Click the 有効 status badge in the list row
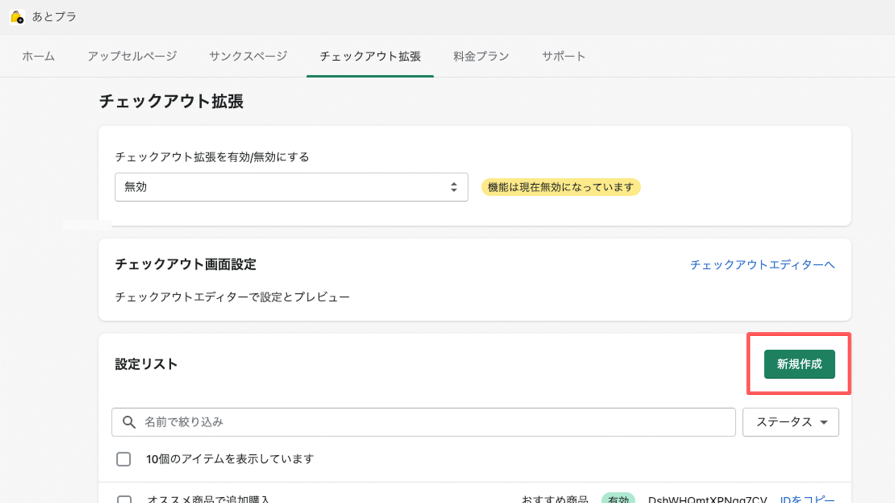Image resolution: width=895 pixels, height=503 pixels. tap(618, 499)
